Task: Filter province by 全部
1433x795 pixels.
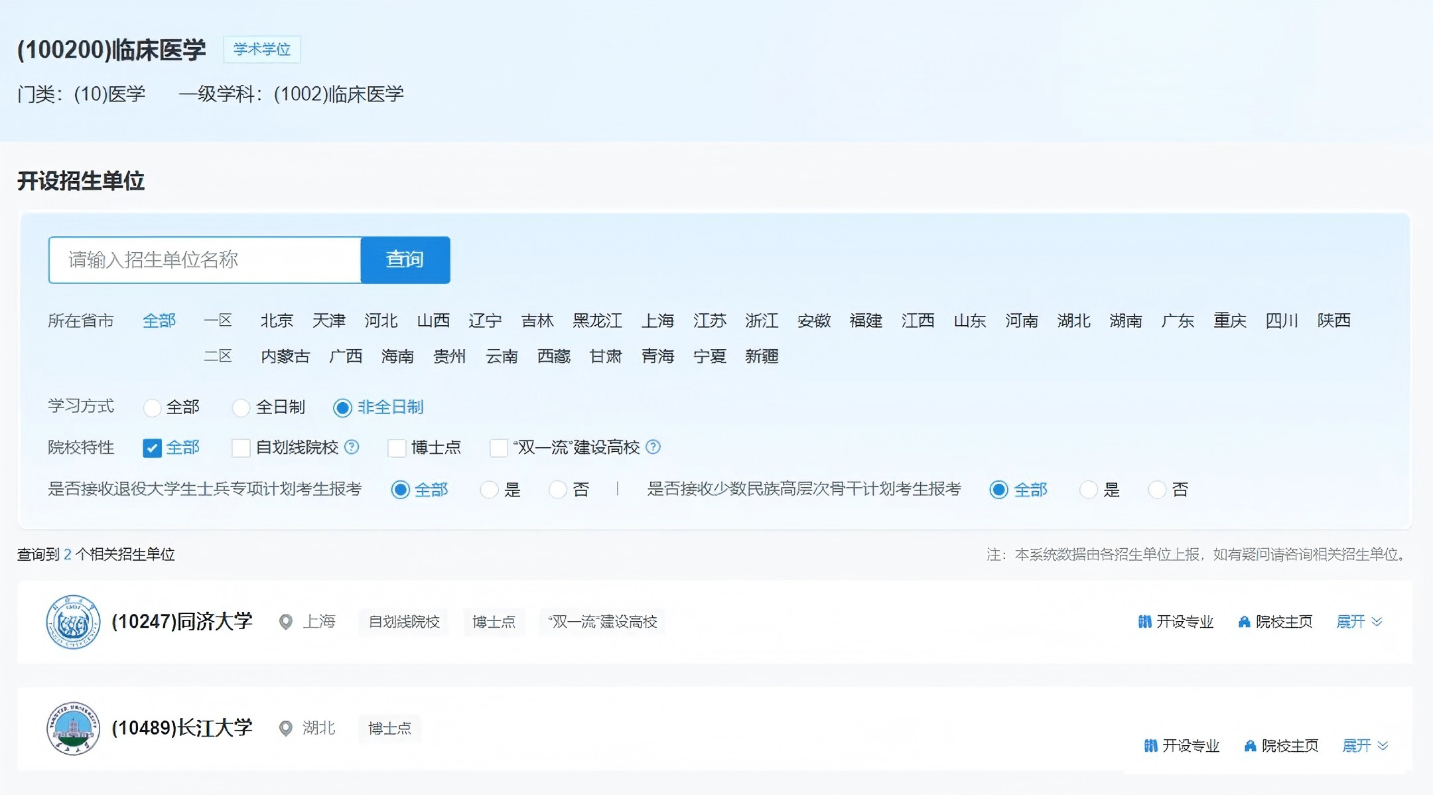Action: [x=159, y=321]
